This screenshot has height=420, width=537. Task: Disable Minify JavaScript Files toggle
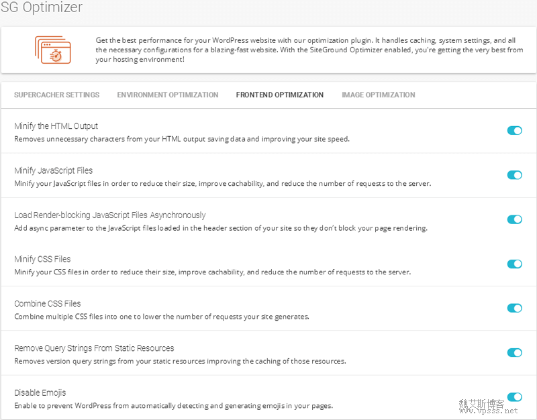tap(514, 175)
